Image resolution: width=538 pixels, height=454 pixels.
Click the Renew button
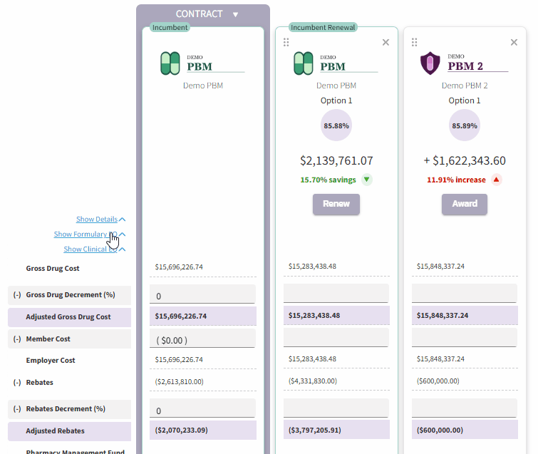point(336,204)
